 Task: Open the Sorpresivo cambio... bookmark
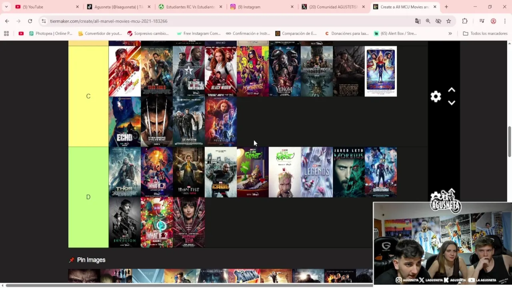[148, 33]
